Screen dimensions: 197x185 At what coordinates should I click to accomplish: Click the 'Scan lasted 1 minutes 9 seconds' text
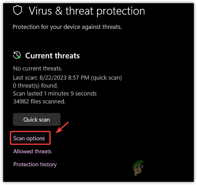pyautogui.click(x=55, y=94)
